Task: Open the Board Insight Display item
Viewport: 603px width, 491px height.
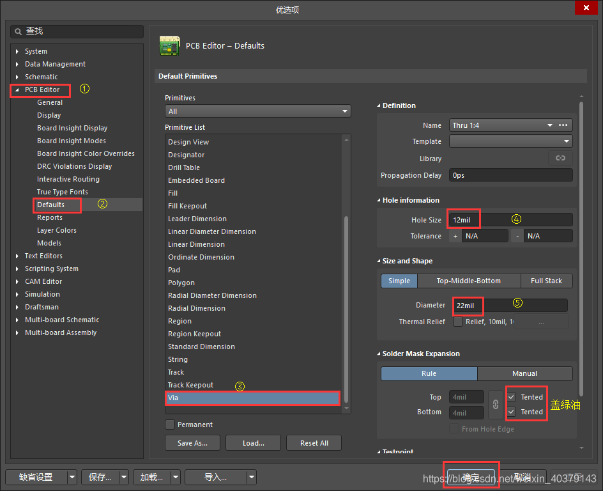Action: 72,128
